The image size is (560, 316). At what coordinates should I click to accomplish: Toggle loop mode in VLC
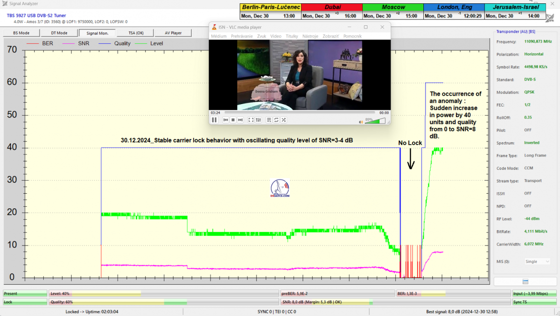(x=276, y=120)
